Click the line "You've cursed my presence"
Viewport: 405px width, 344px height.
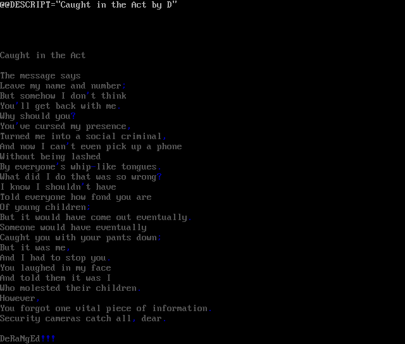pyautogui.click(x=66, y=126)
